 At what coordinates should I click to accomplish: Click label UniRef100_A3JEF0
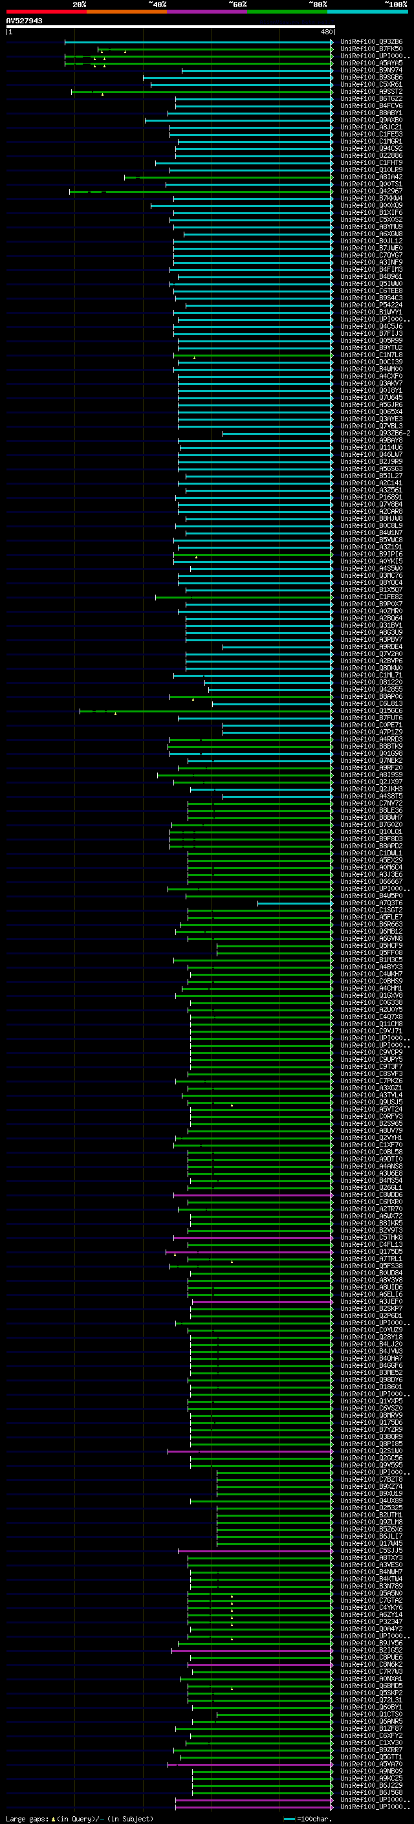pos(371,1301)
